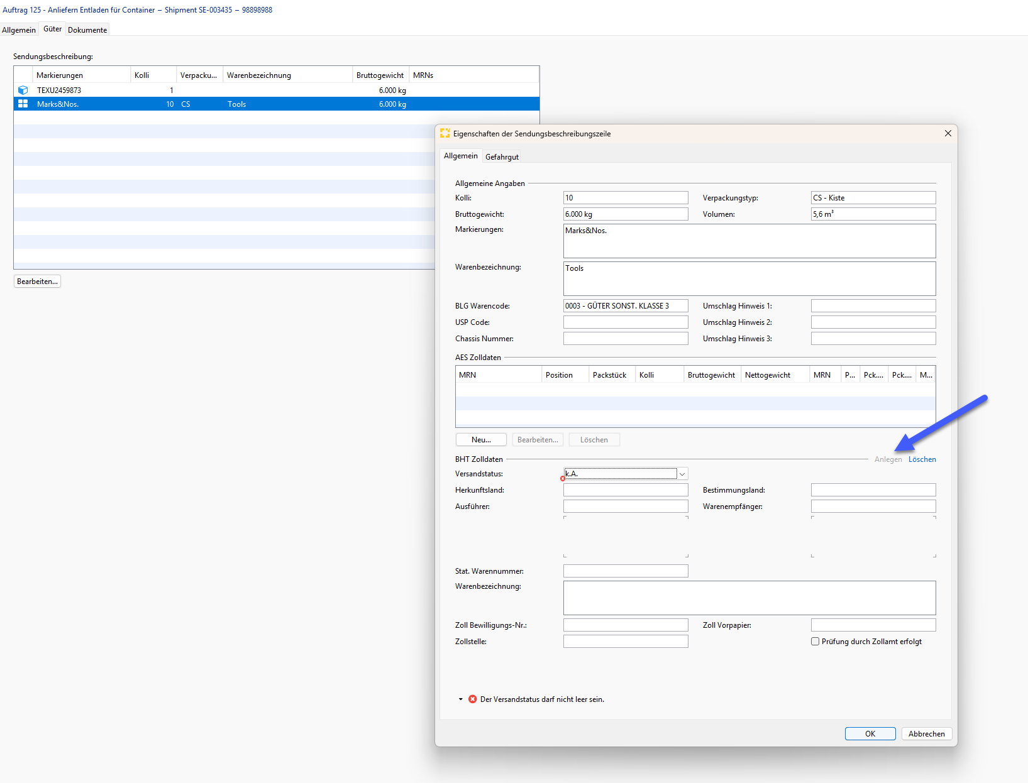Click the Löschen link in BHT Zolldaten
Image resolution: width=1028 pixels, height=783 pixels.
922,459
